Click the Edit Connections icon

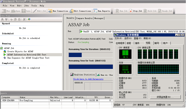71,11
